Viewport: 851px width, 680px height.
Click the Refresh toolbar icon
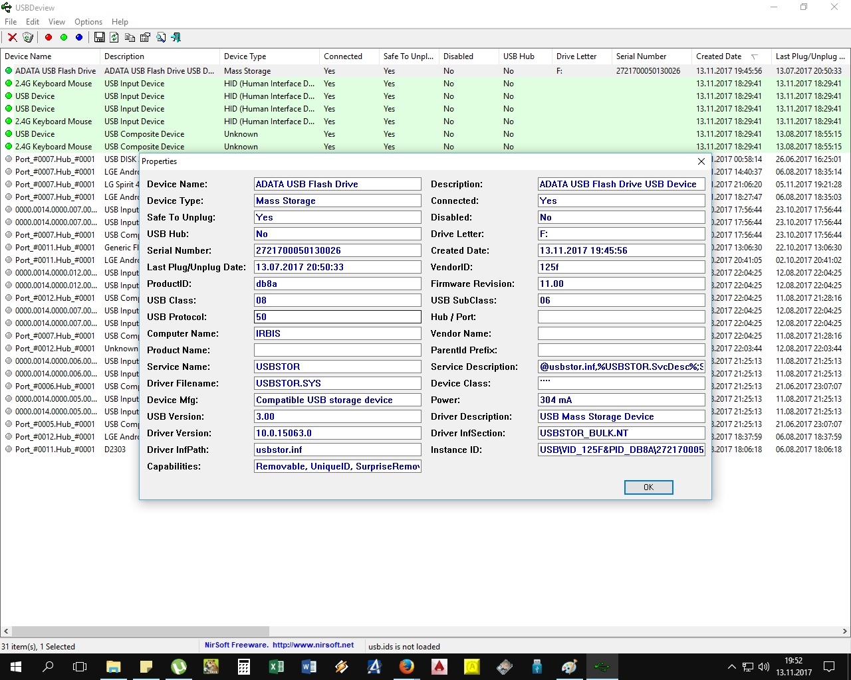coord(114,37)
